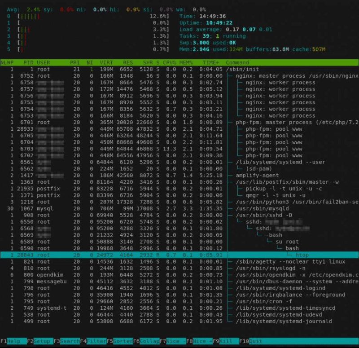The image size is (359, 348).
Task: Select the mysqld process row
Action: coord(179,208)
